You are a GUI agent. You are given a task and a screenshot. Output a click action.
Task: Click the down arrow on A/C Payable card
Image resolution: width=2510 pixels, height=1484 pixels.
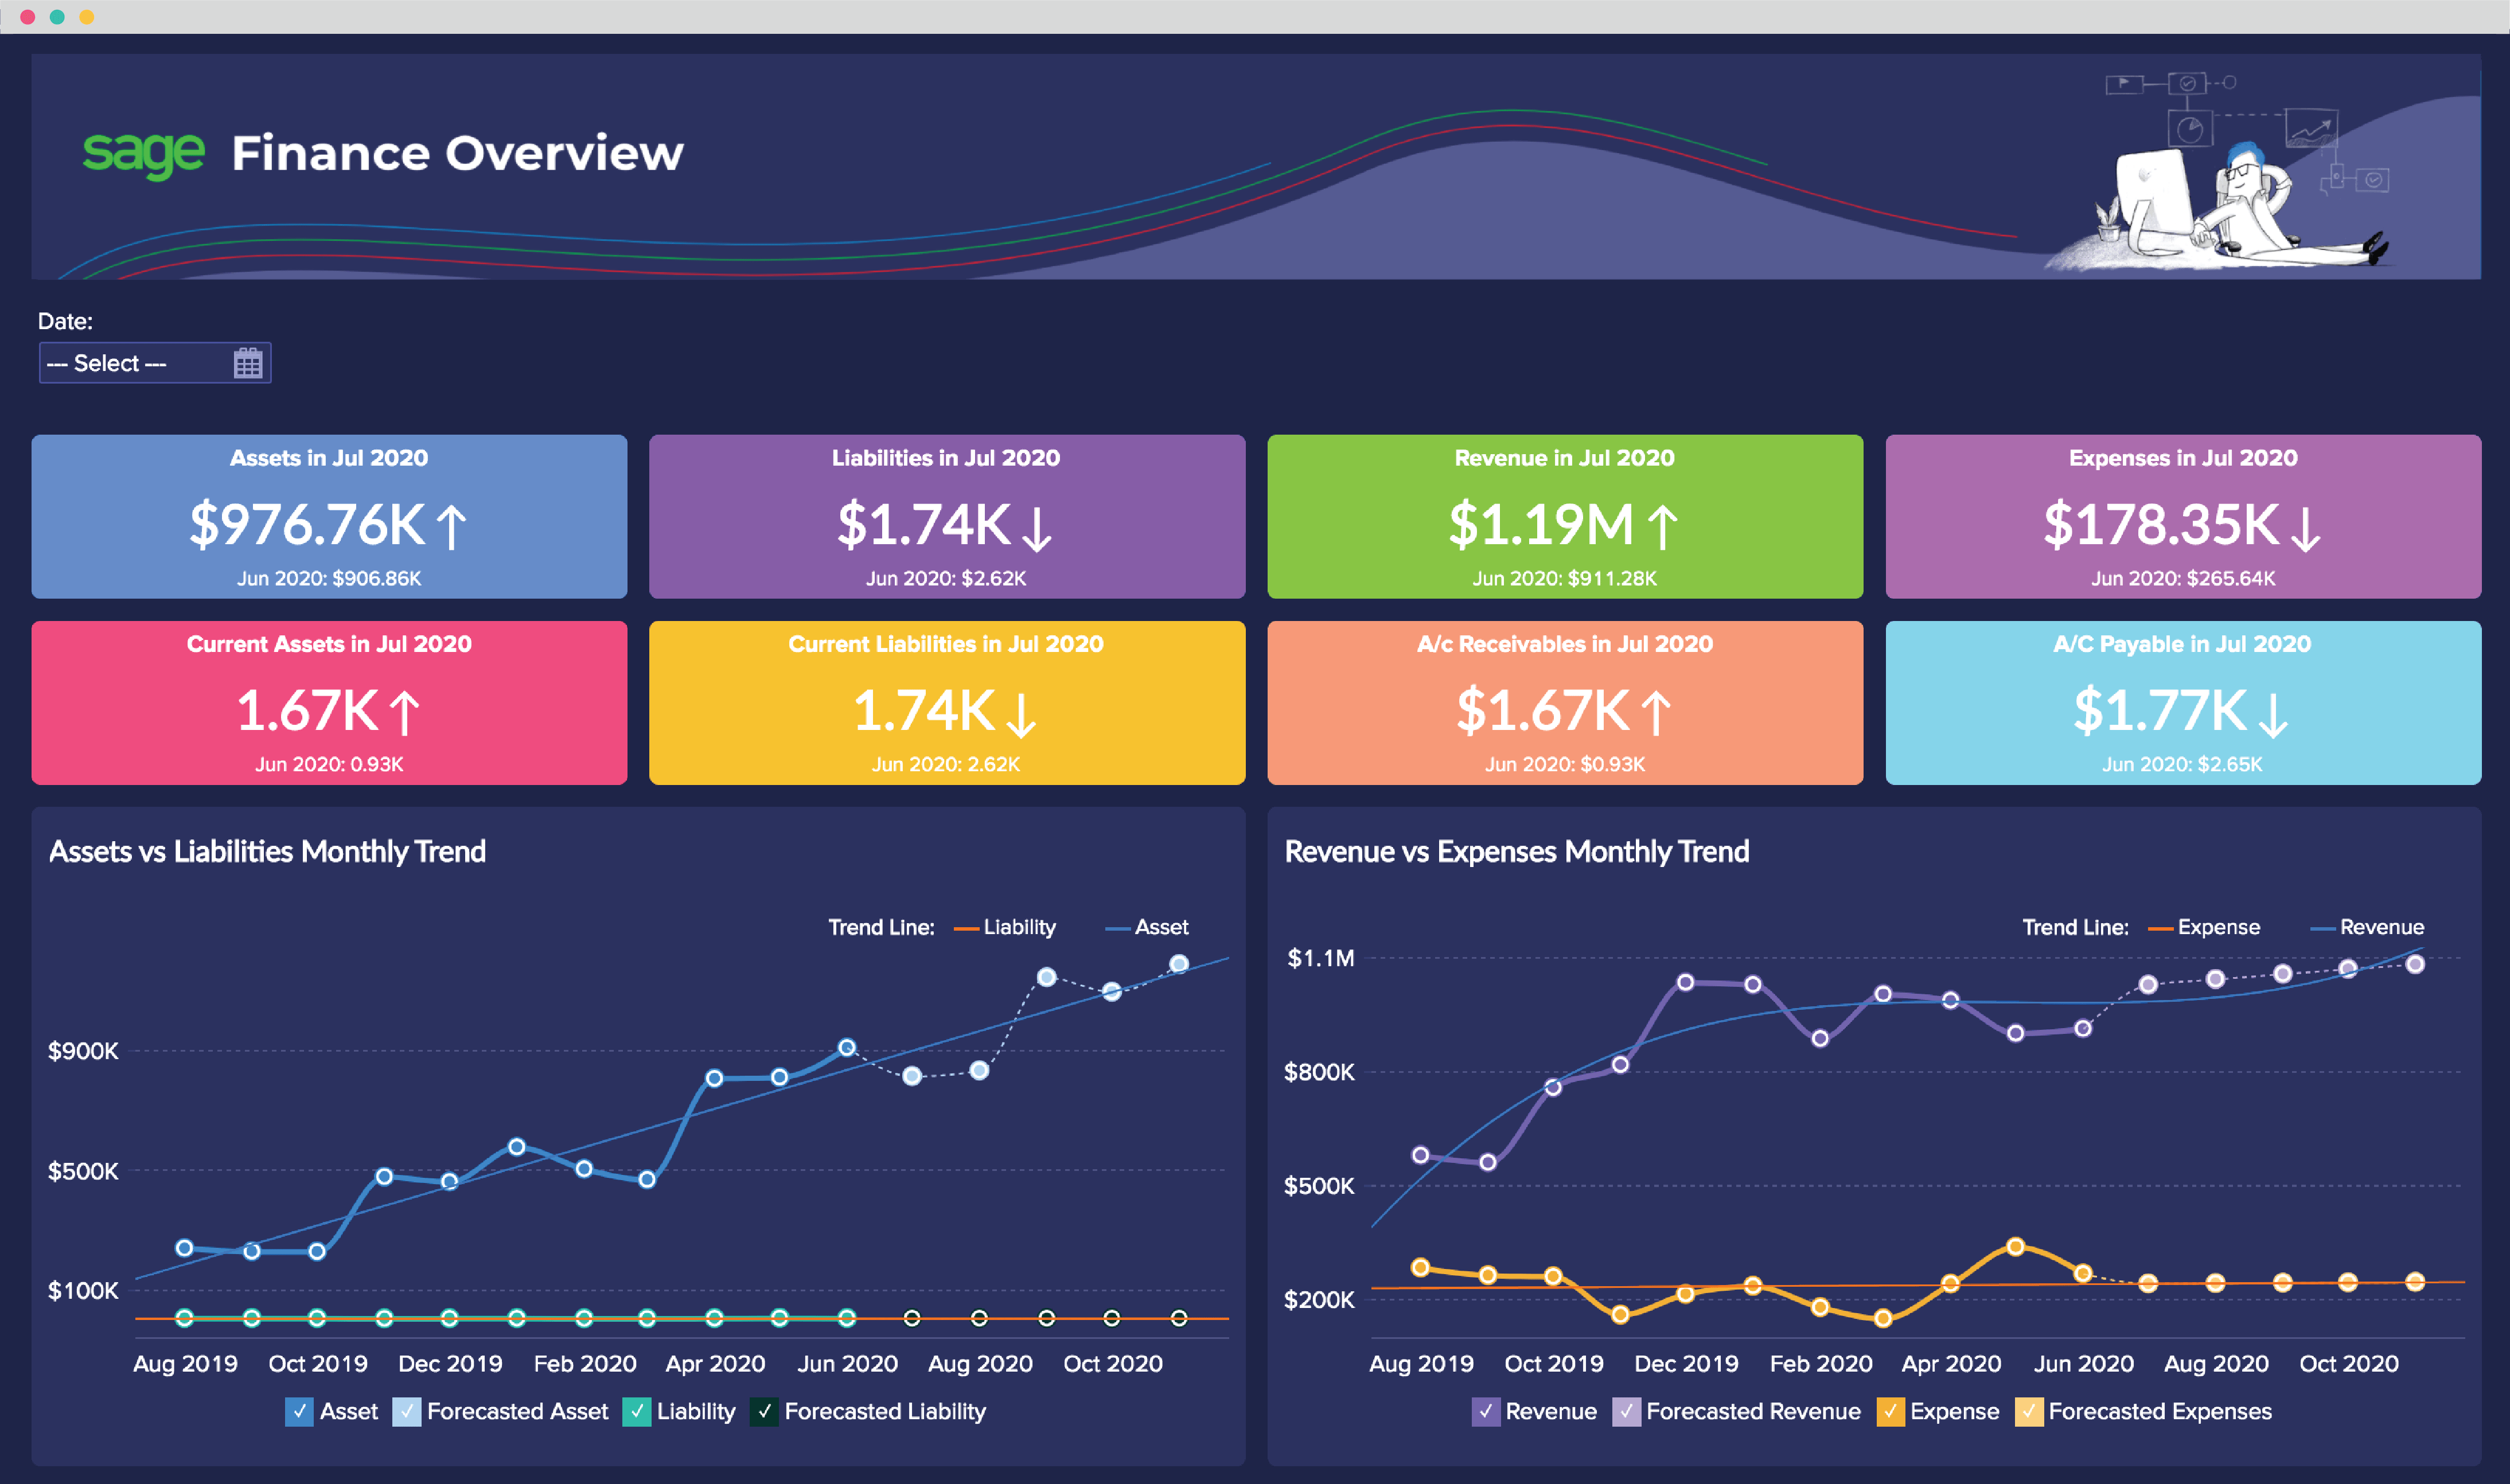[2272, 714]
